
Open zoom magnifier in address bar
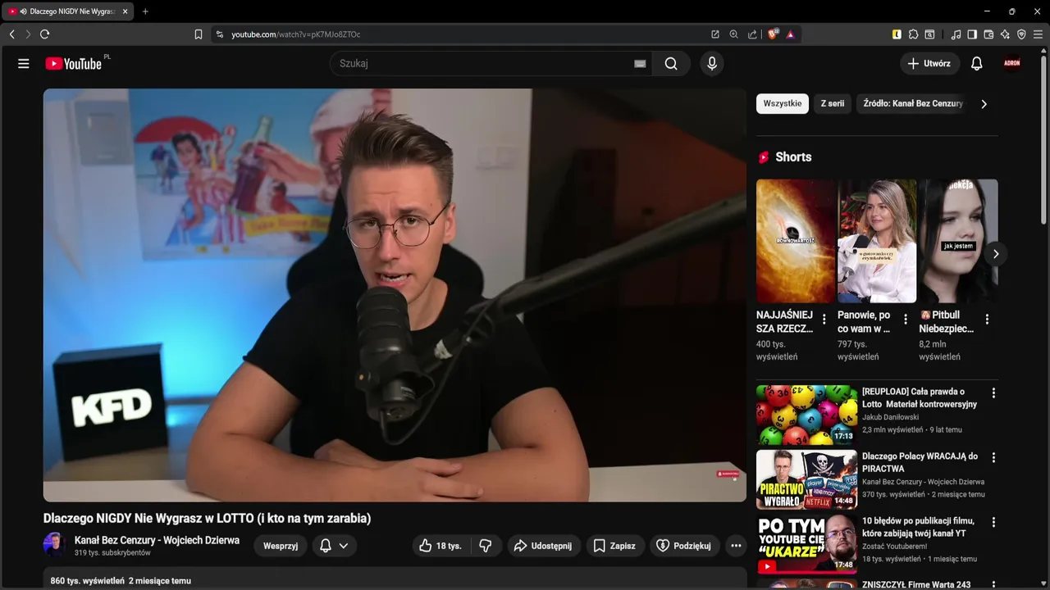pos(733,34)
